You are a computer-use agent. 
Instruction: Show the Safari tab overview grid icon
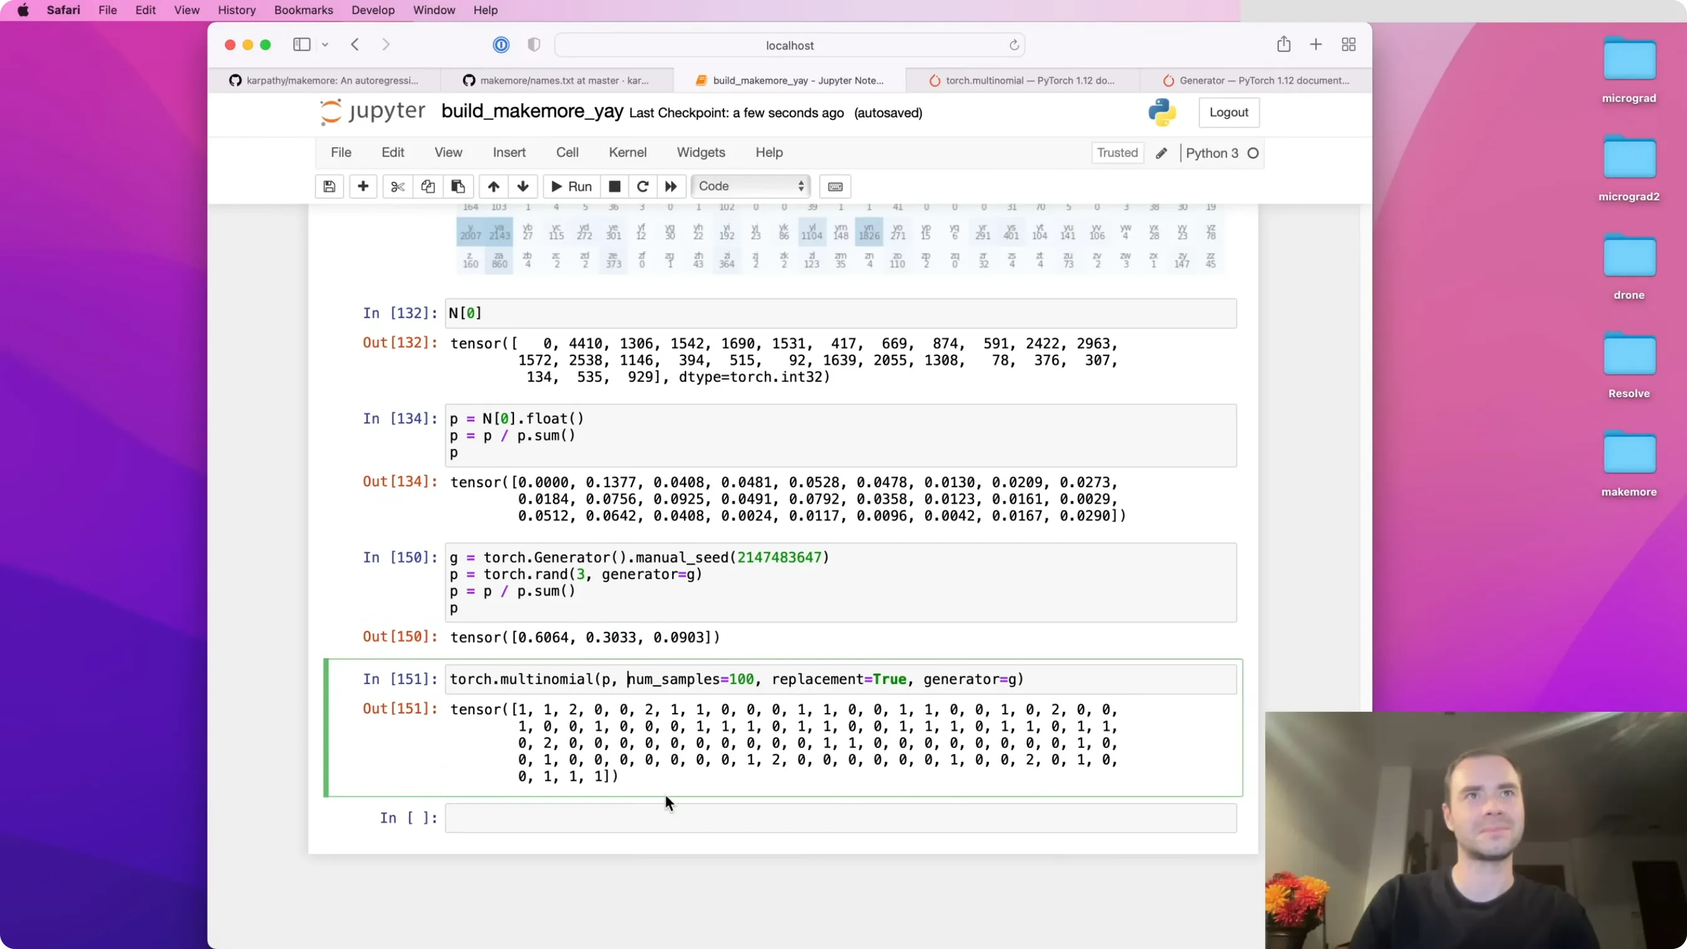[1349, 45]
